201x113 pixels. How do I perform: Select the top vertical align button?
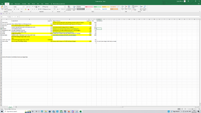coord(33,7)
